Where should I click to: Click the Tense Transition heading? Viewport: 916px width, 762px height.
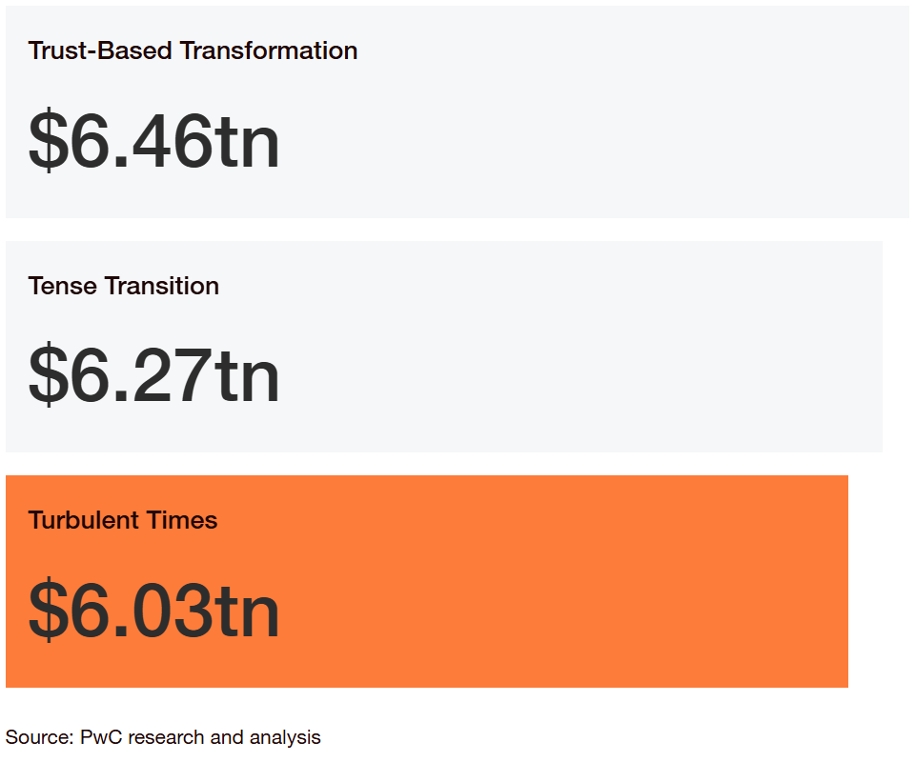[123, 286]
